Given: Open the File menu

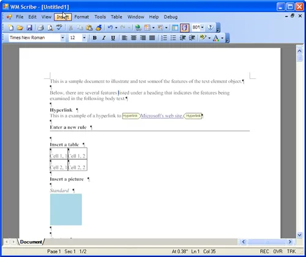Looking at the screenshot, I should [20, 17].
